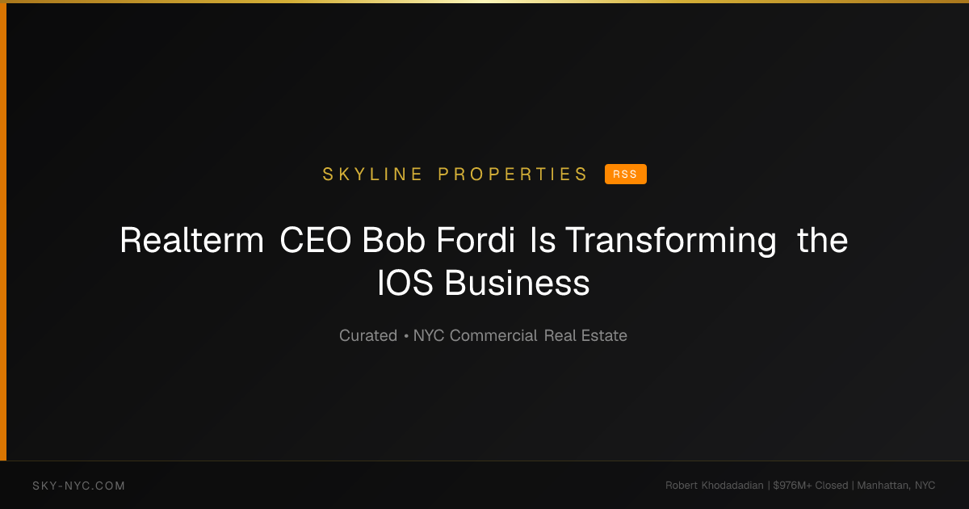Click the orange RSS badge
Image resolution: width=969 pixels, height=509 pixels.
point(625,175)
